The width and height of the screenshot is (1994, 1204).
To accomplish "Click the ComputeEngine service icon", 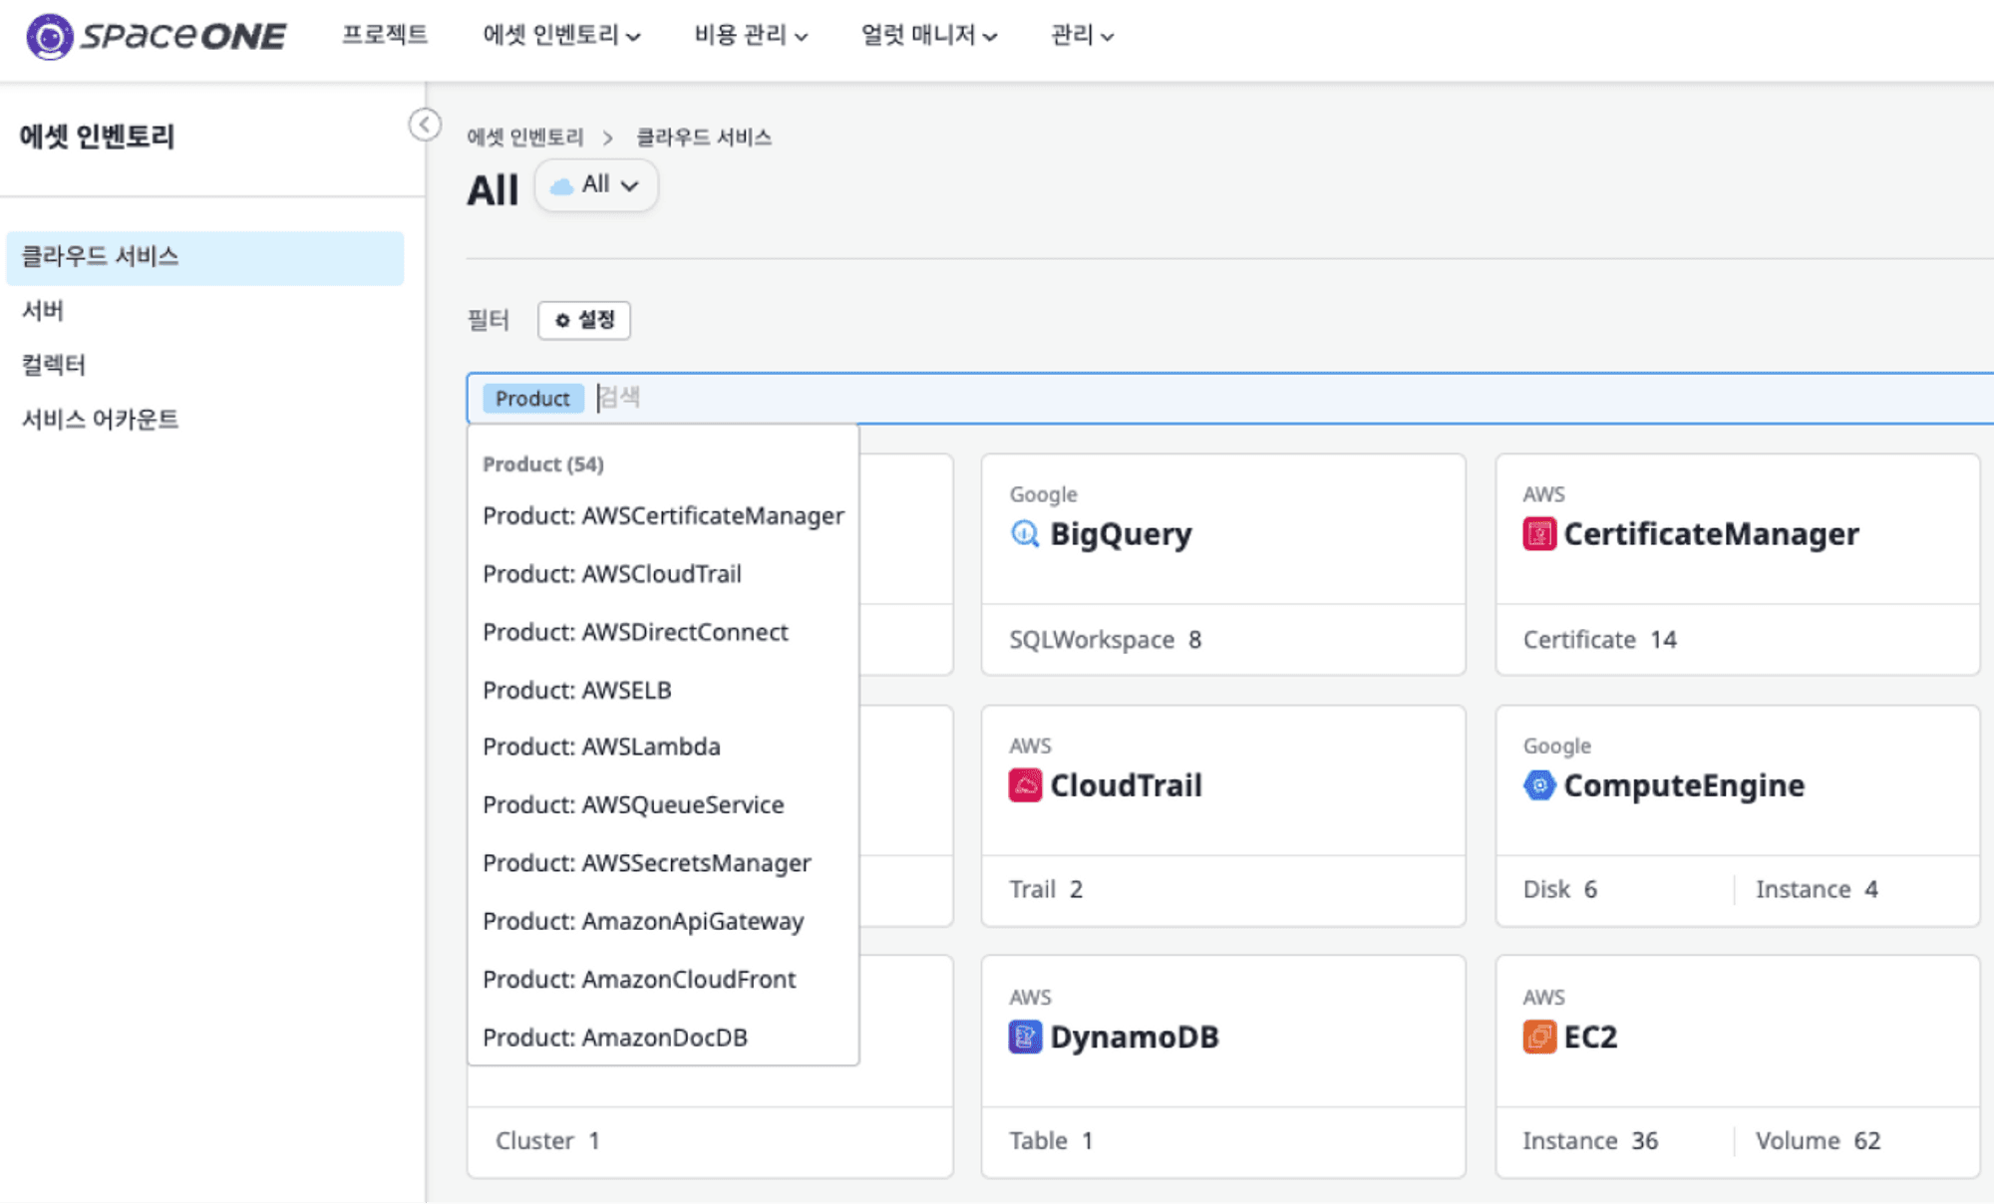I will point(1539,785).
